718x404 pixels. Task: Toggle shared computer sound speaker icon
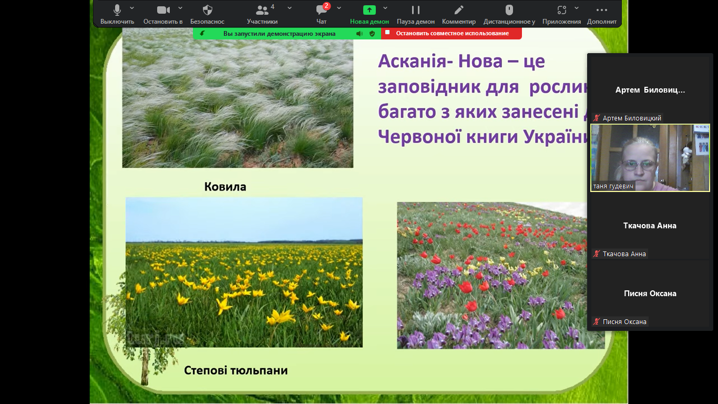(359, 34)
